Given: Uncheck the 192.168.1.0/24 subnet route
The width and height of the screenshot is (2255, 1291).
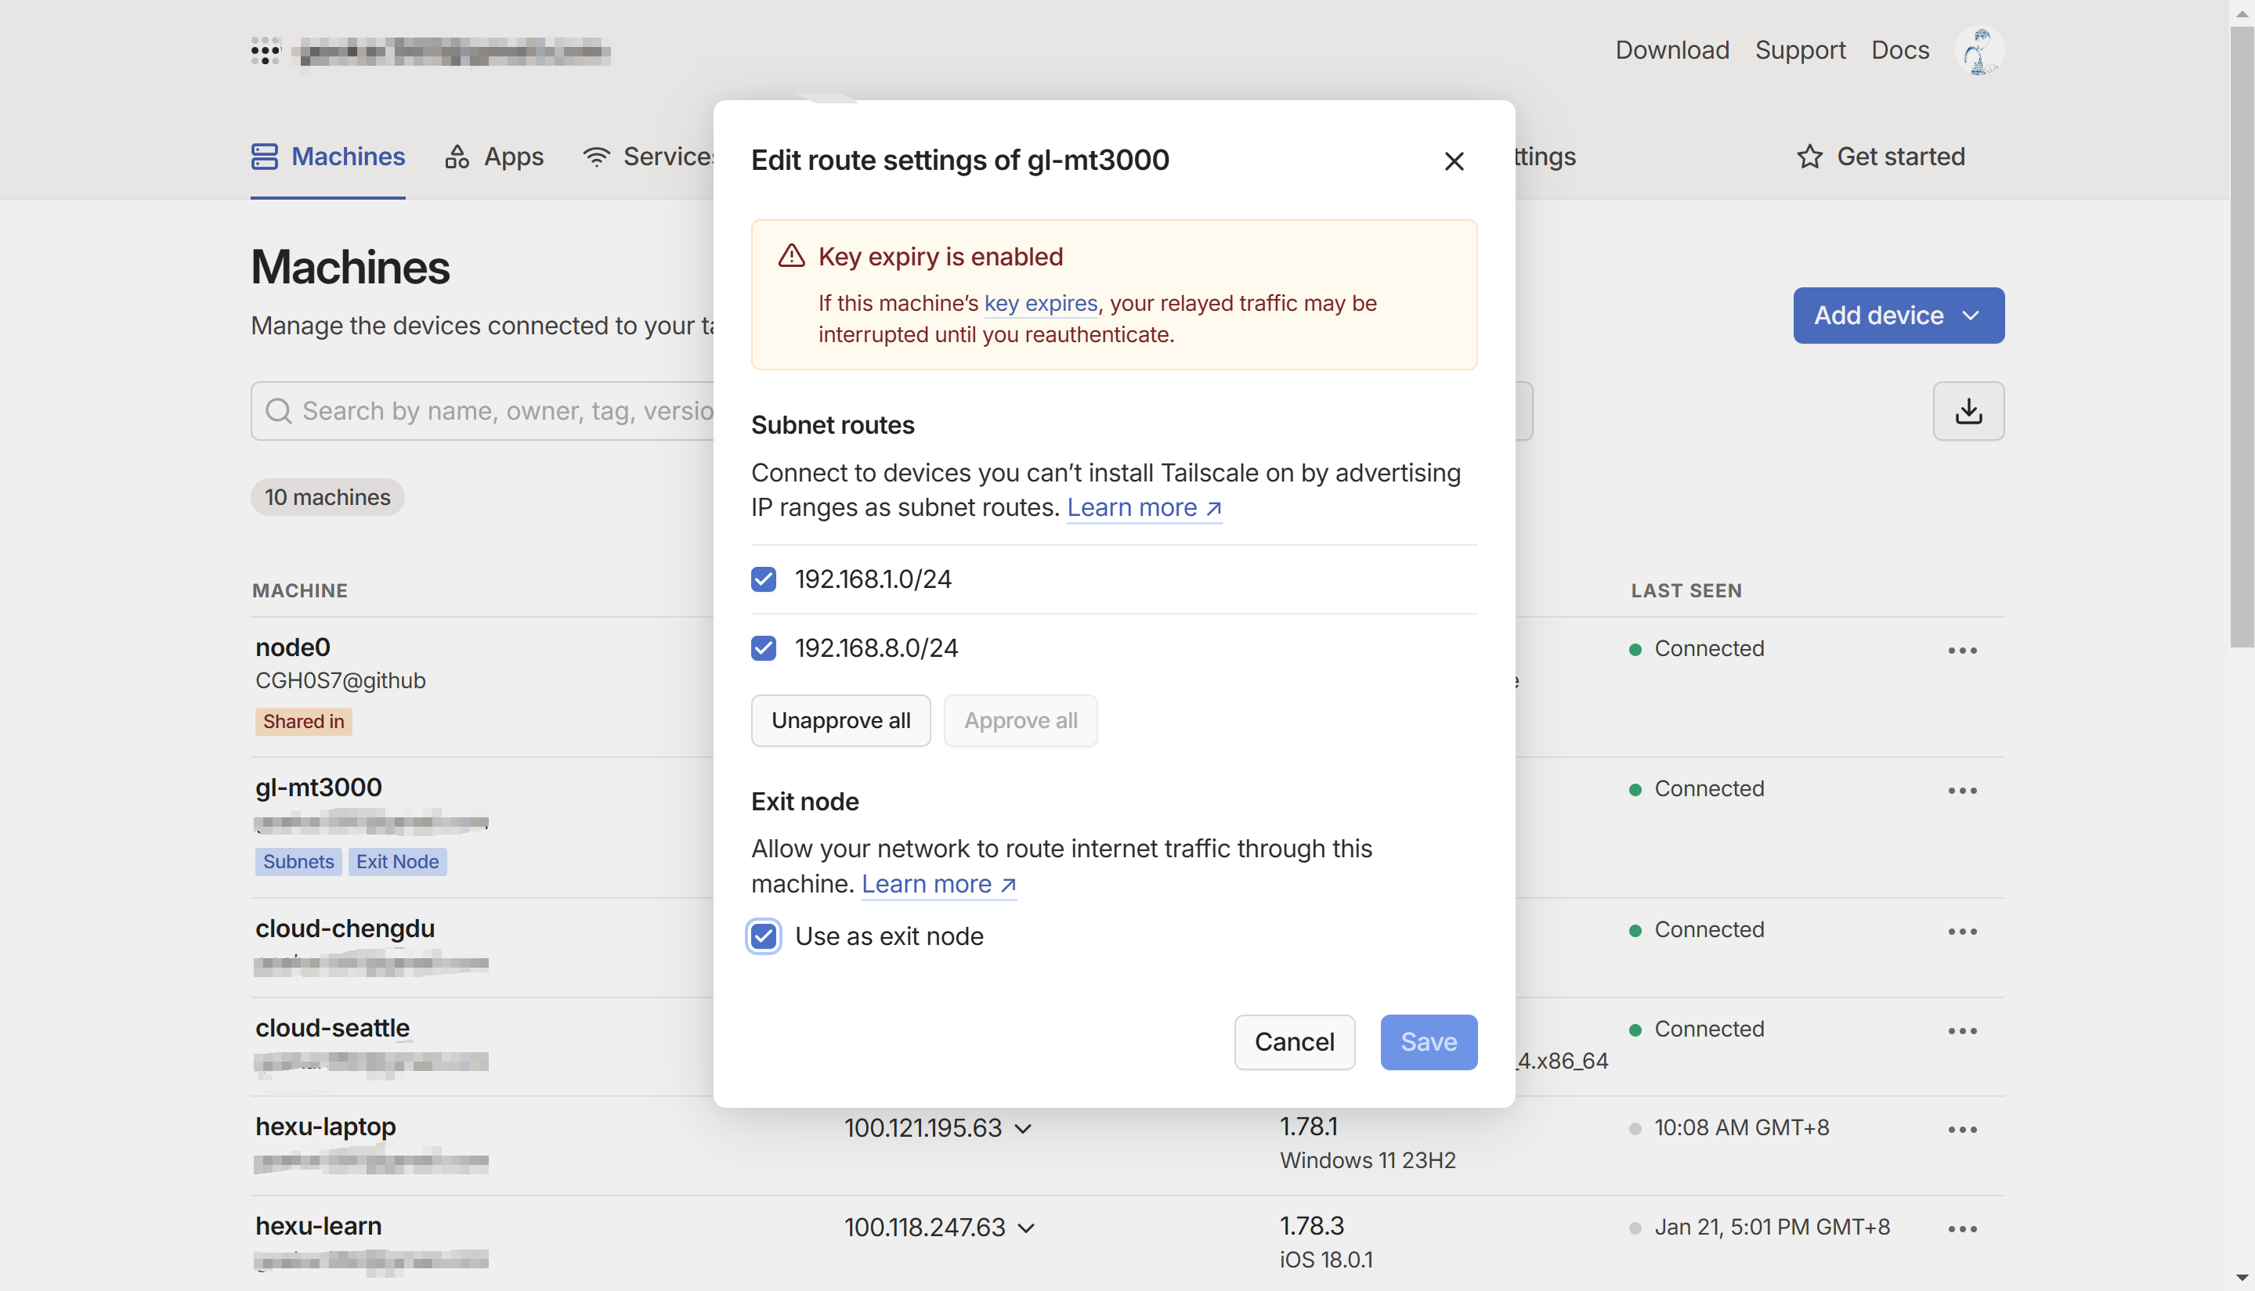Looking at the screenshot, I should [763, 579].
